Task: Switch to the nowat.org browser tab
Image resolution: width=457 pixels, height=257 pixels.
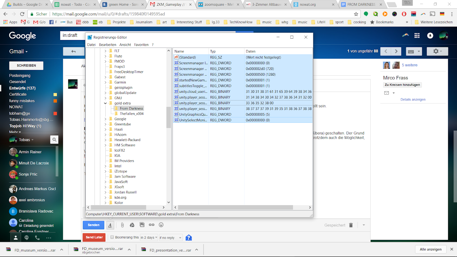Action: pos(314,4)
